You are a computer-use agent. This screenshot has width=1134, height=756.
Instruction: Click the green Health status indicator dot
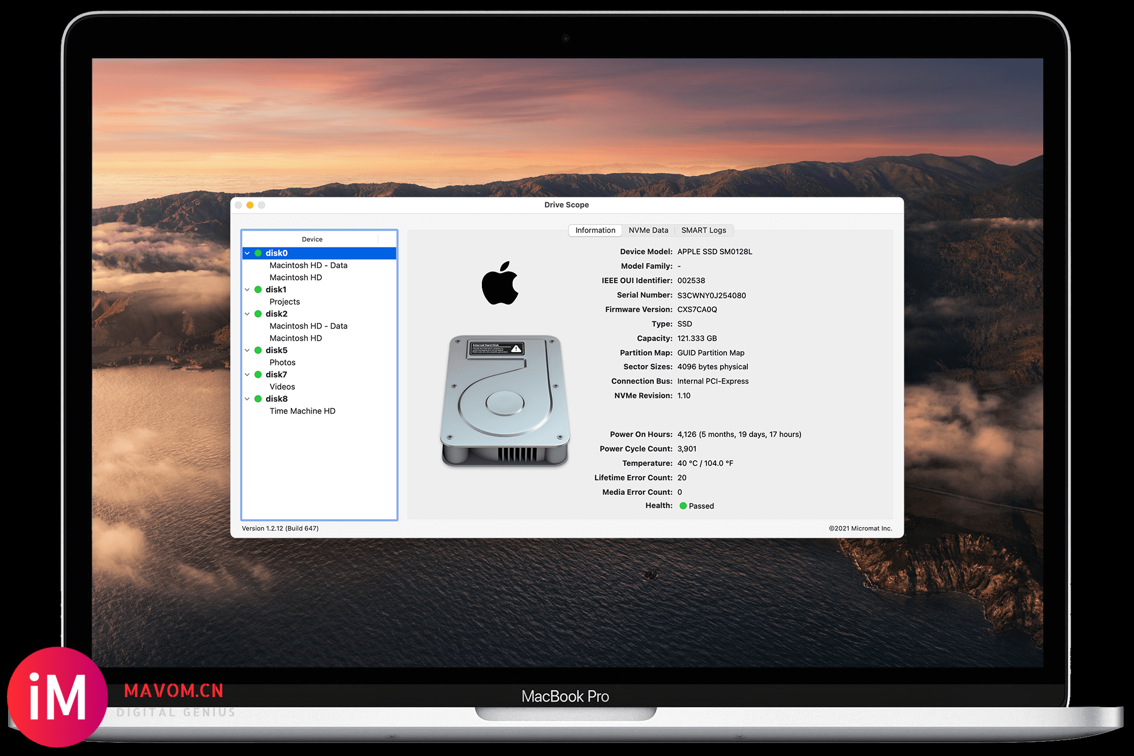click(683, 506)
